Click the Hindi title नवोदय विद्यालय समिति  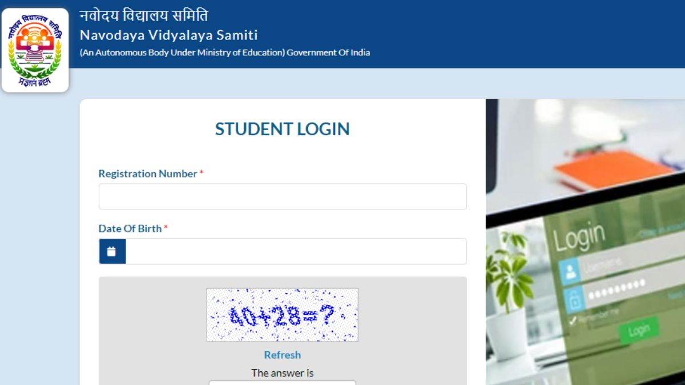click(144, 14)
